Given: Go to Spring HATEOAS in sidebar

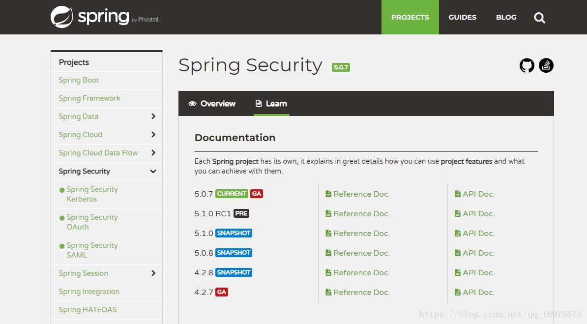Looking at the screenshot, I should 88,310.
